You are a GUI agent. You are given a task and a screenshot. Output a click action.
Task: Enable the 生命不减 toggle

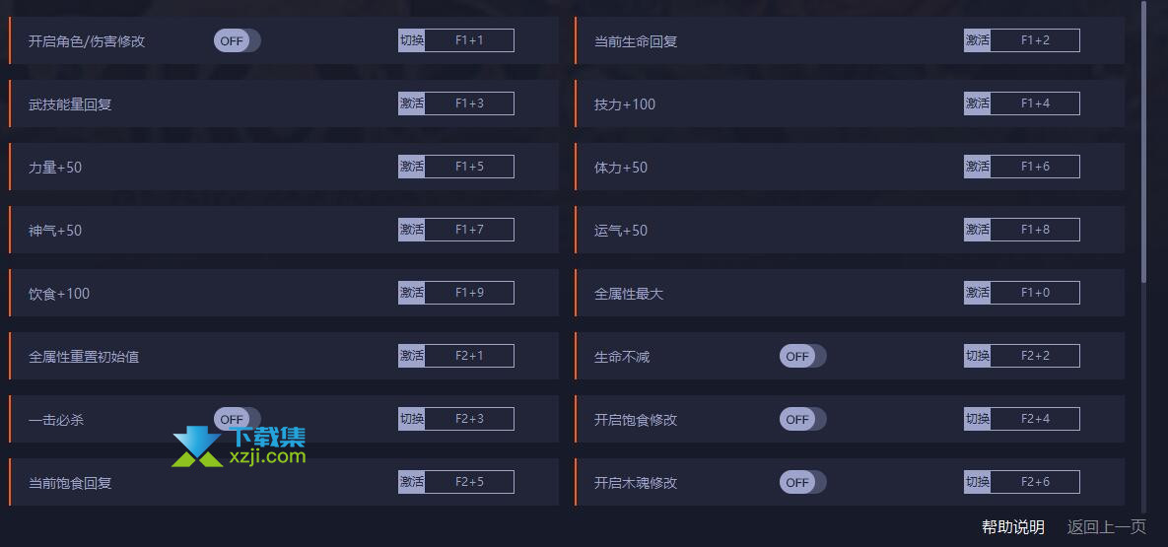pyautogui.click(x=802, y=356)
